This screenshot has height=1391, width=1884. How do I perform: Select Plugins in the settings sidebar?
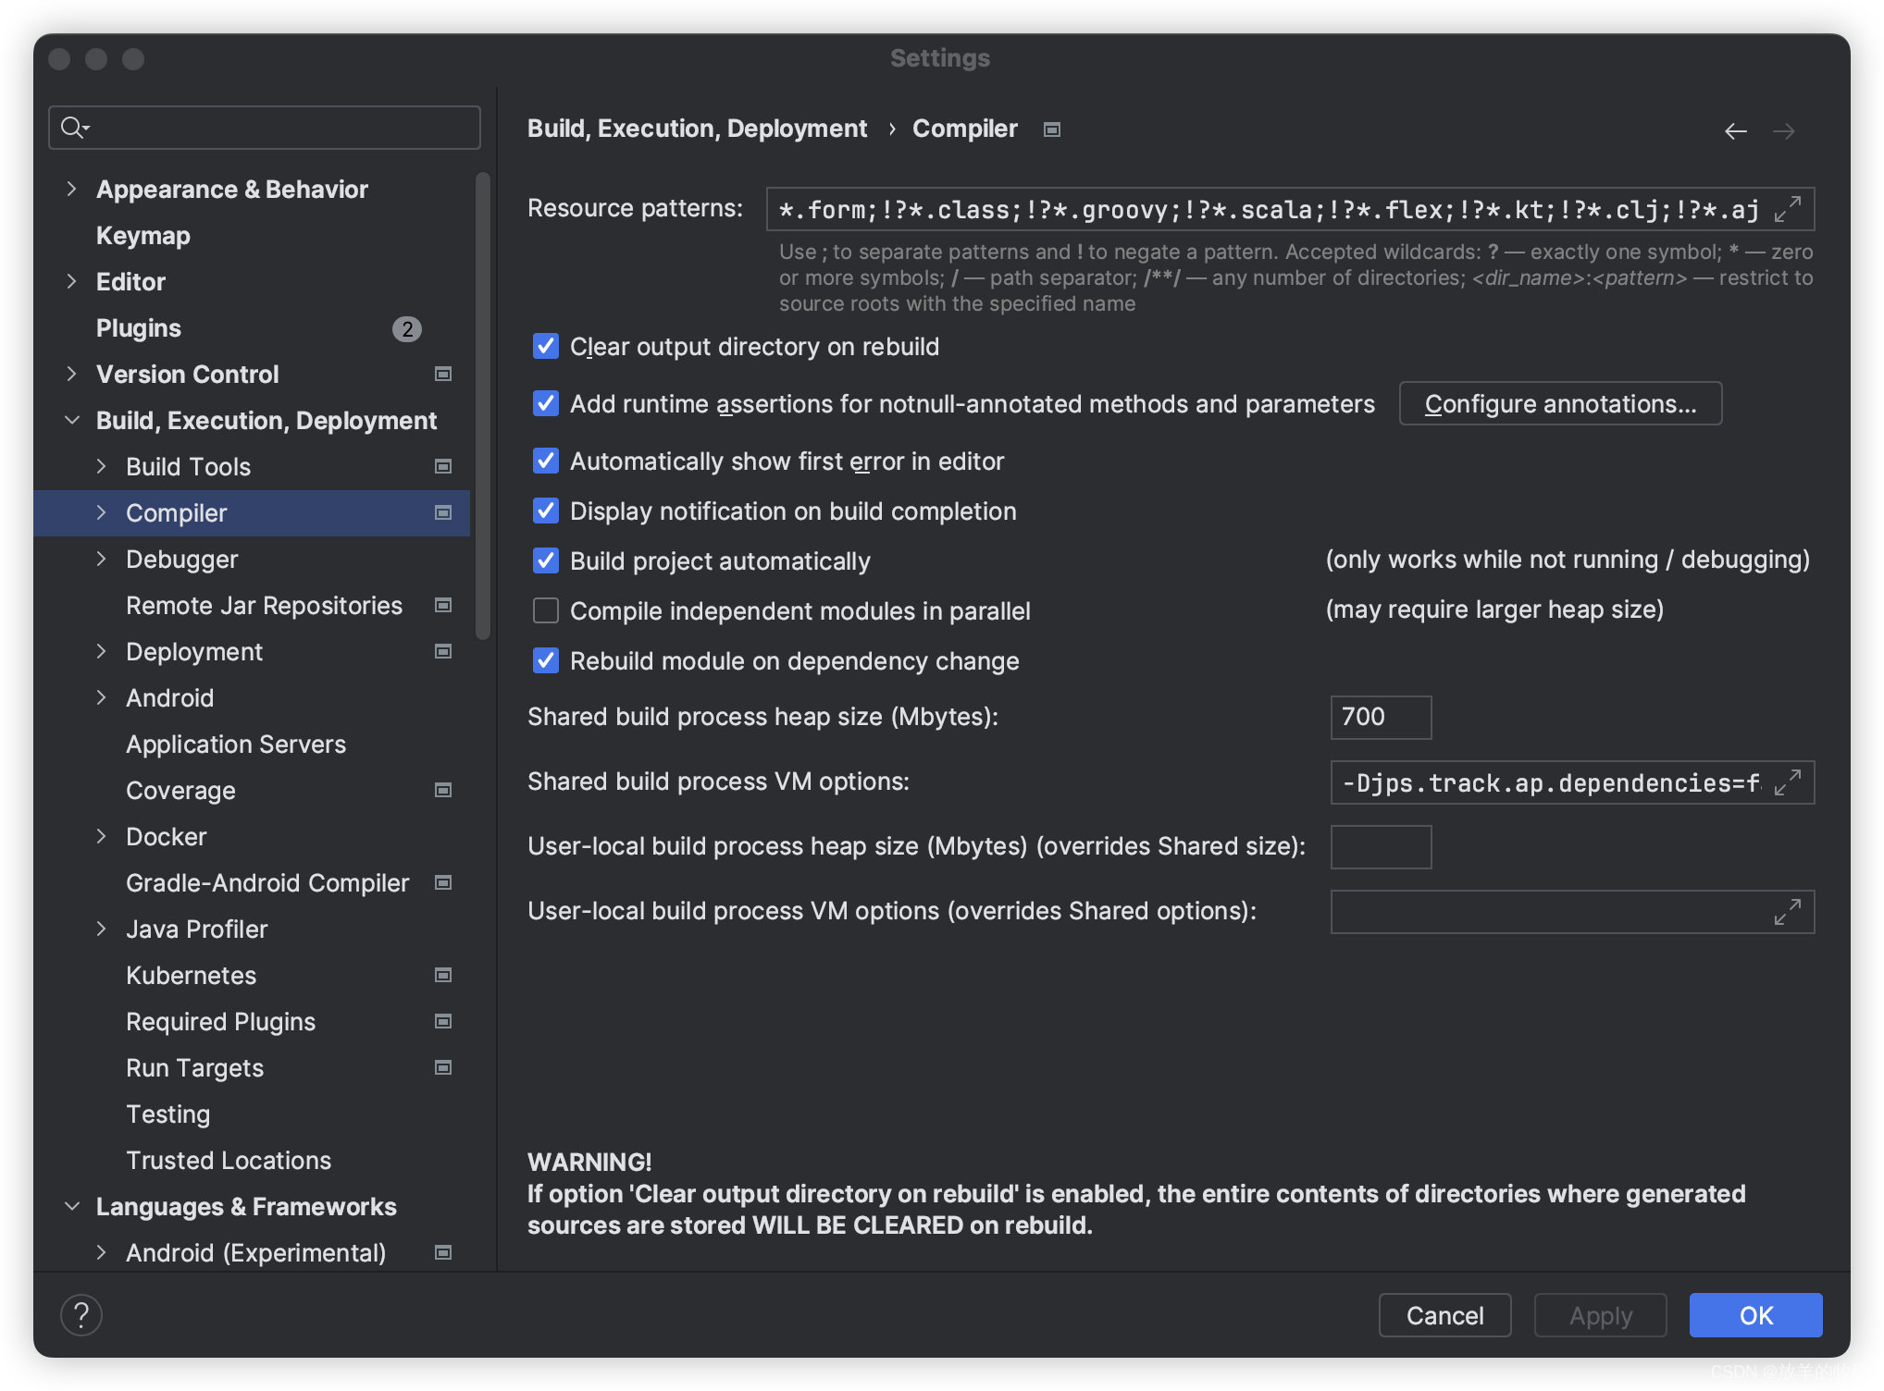pyautogui.click(x=138, y=327)
